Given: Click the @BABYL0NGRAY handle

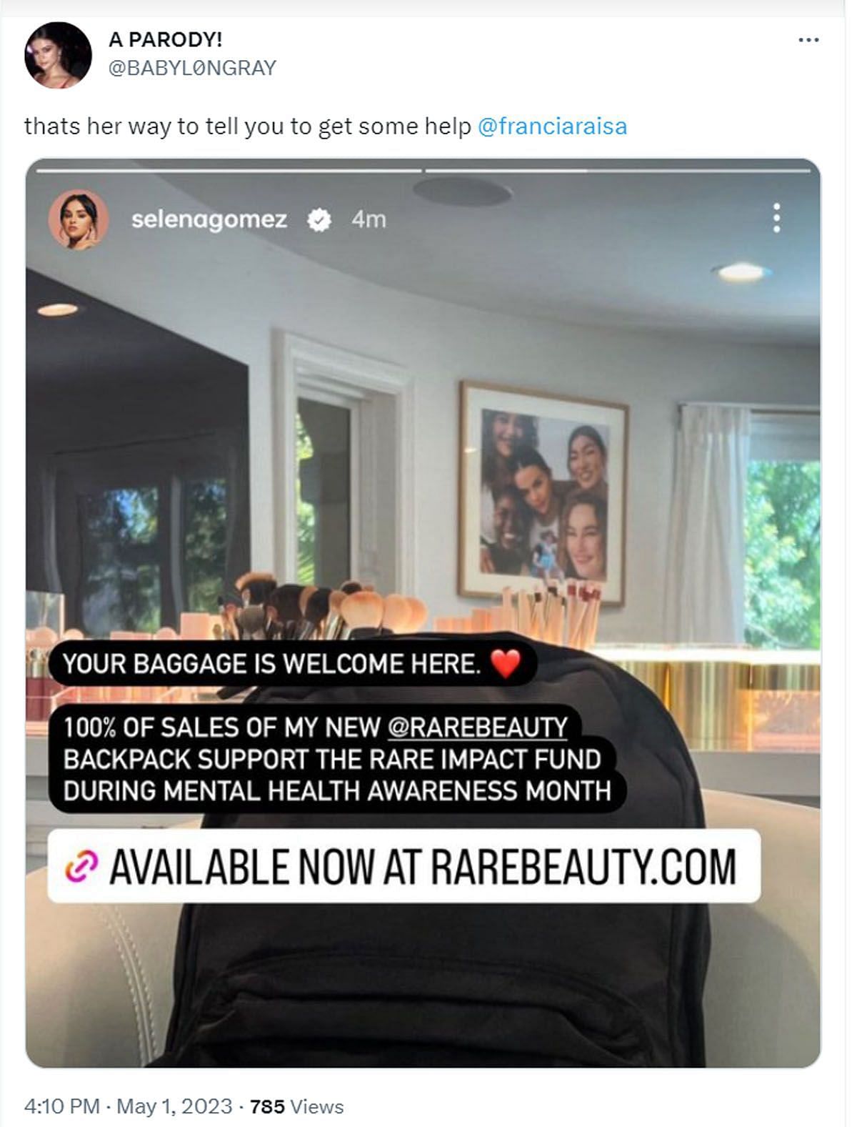Looking at the screenshot, I should pos(192,68).
